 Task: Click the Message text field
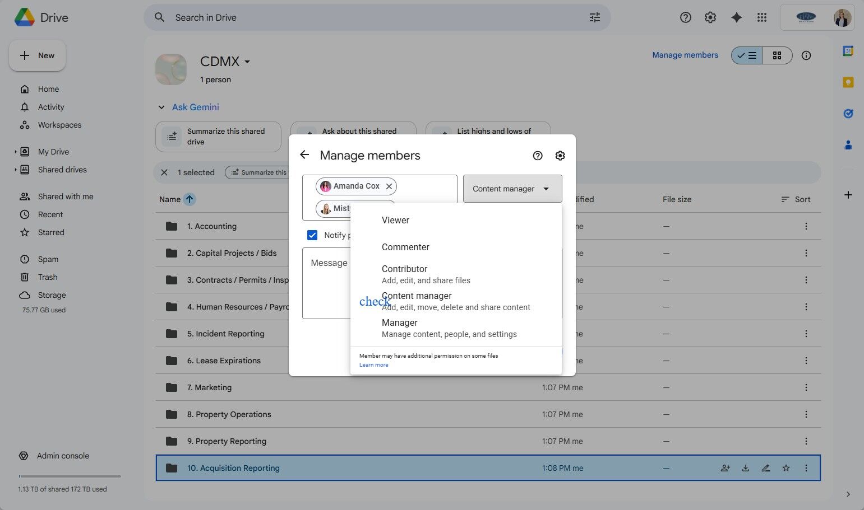pos(326,286)
